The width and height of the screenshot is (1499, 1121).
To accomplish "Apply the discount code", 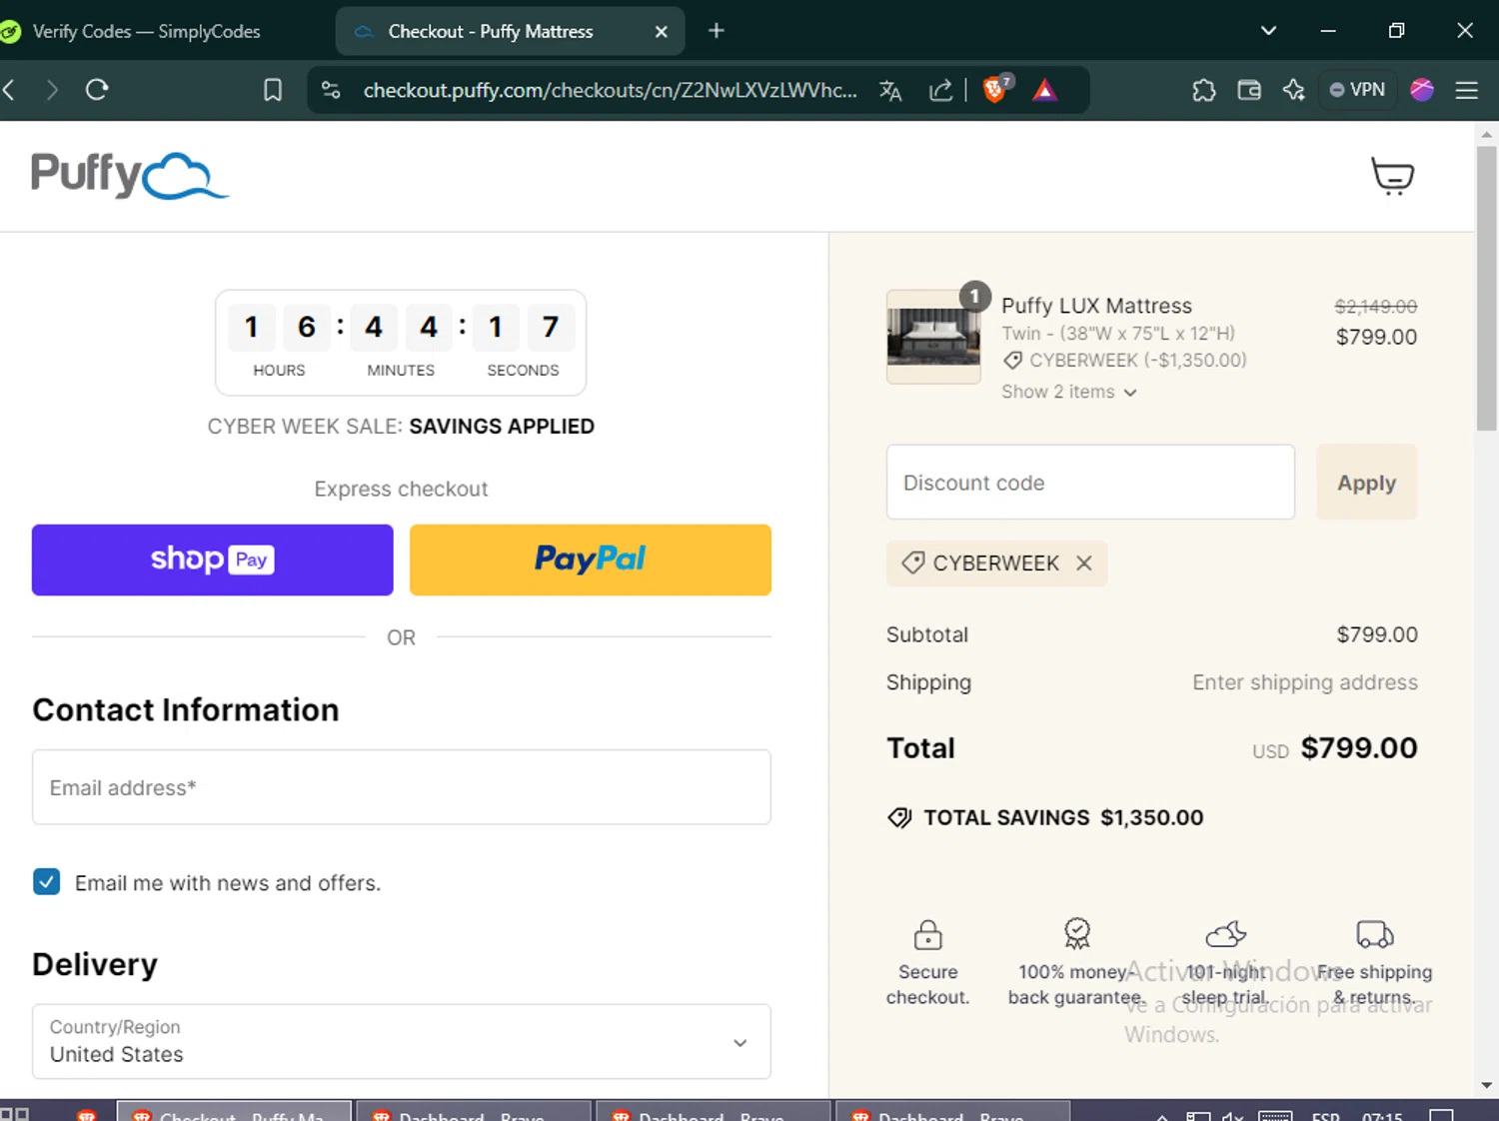I will [1366, 483].
